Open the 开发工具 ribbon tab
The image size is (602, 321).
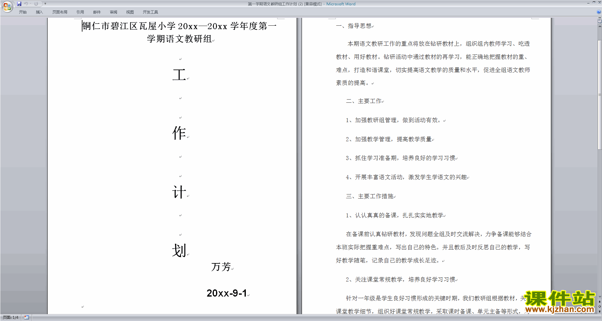[x=150, y=12]
